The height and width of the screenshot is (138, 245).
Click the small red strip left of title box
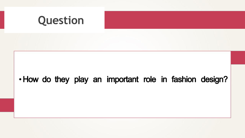coord(2,20)
